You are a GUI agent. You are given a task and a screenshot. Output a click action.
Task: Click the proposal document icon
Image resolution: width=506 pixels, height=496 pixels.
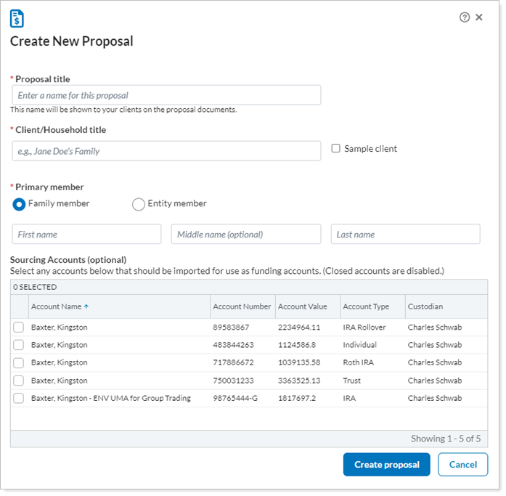[17, 18]
